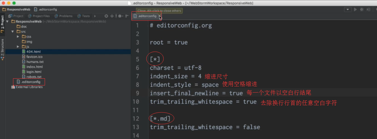Select index.html in project tree

[32, 67]
